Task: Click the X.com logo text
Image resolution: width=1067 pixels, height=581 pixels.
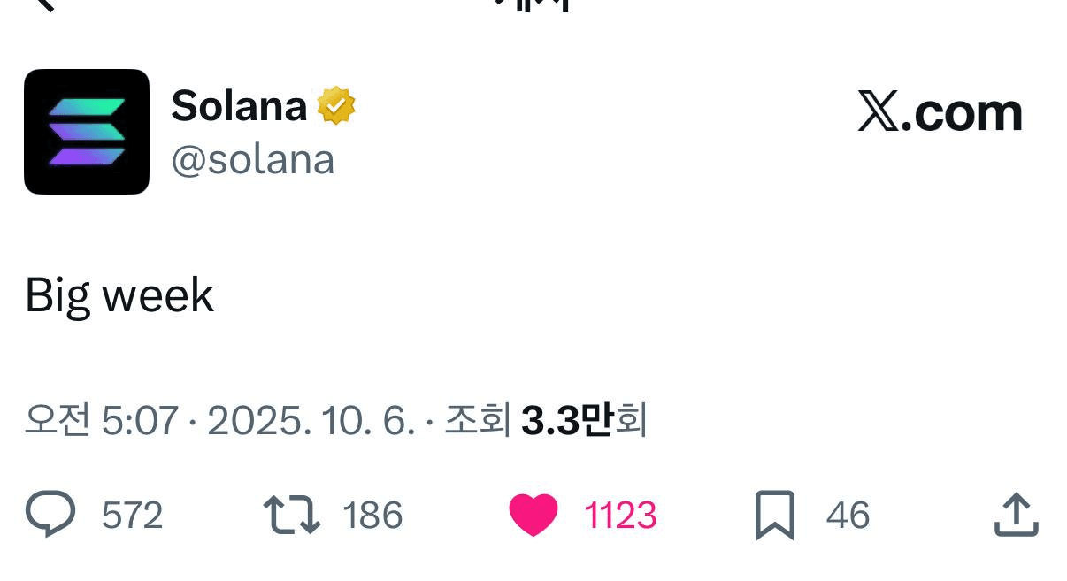Action: pos(940,112)
